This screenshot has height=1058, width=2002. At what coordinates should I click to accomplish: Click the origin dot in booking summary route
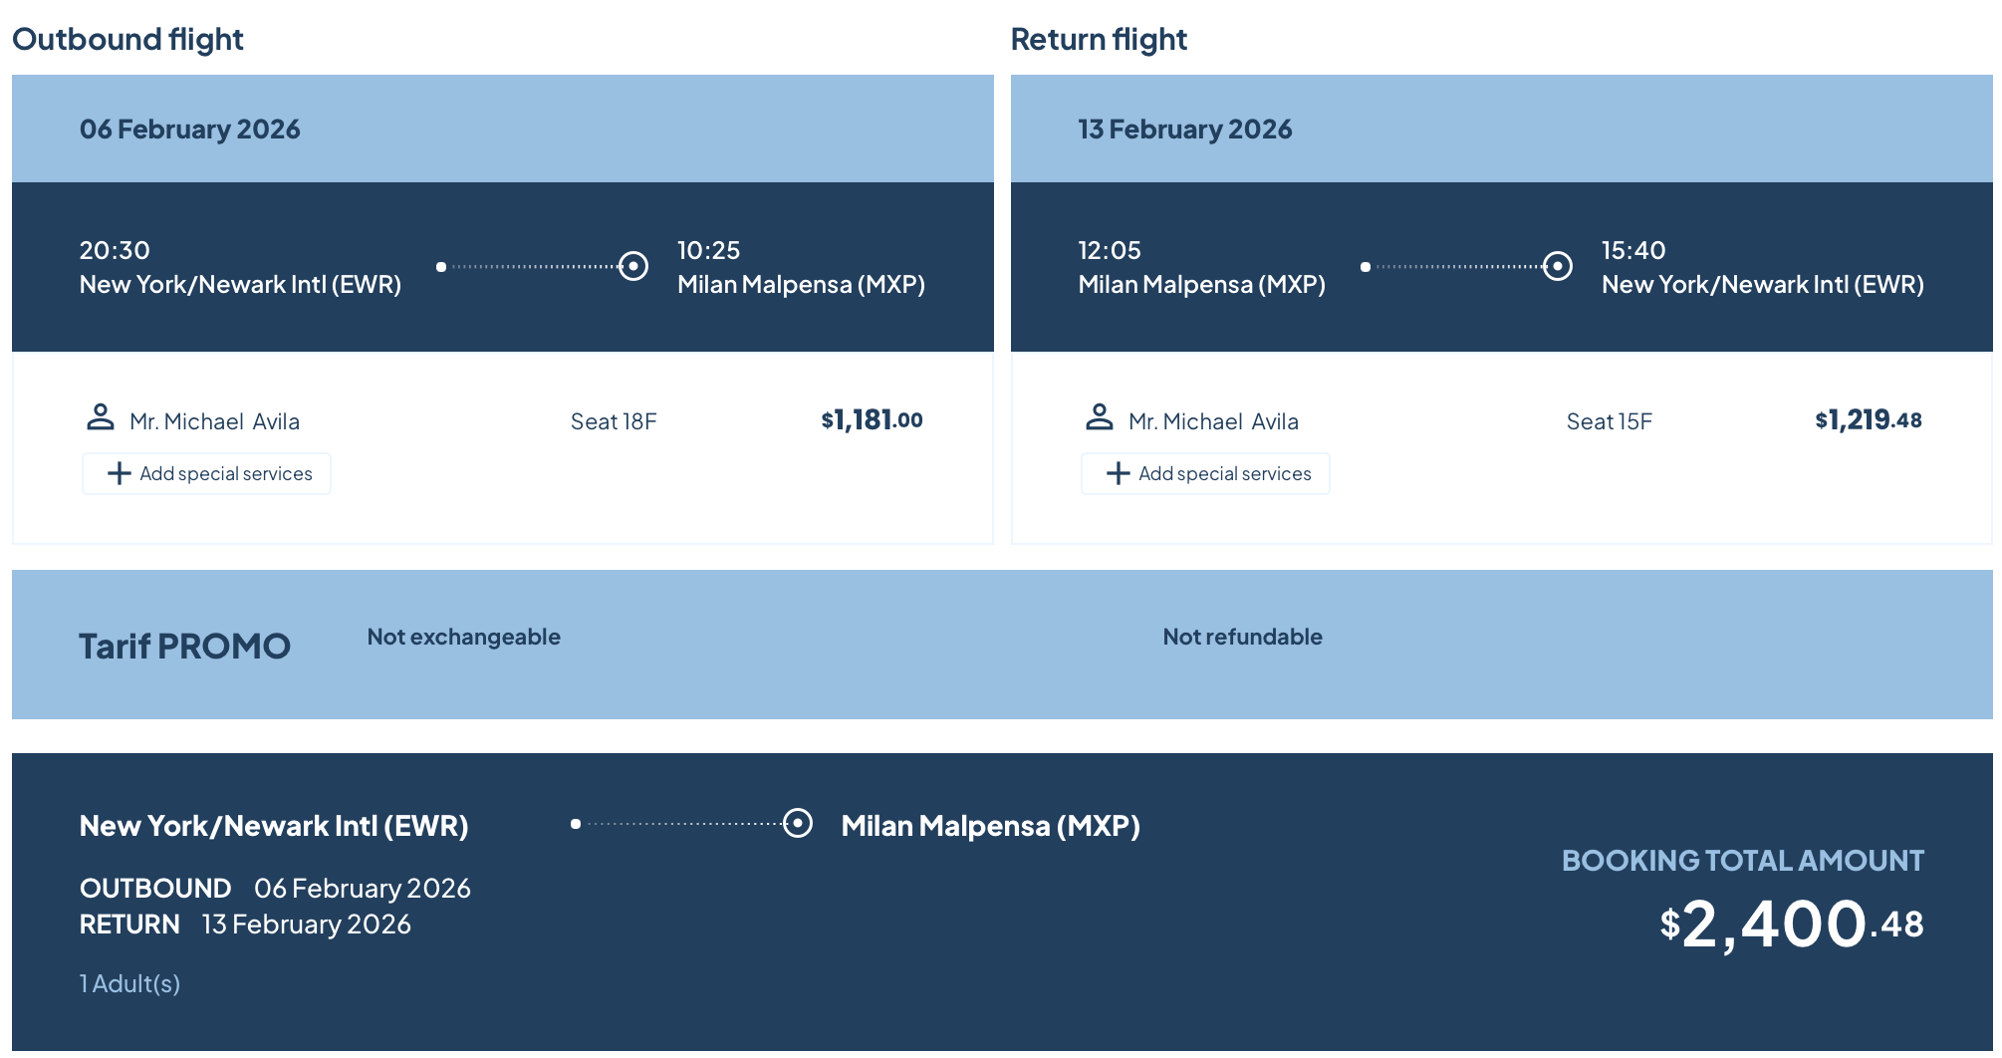pyautogui.click(x=576, y=824)
